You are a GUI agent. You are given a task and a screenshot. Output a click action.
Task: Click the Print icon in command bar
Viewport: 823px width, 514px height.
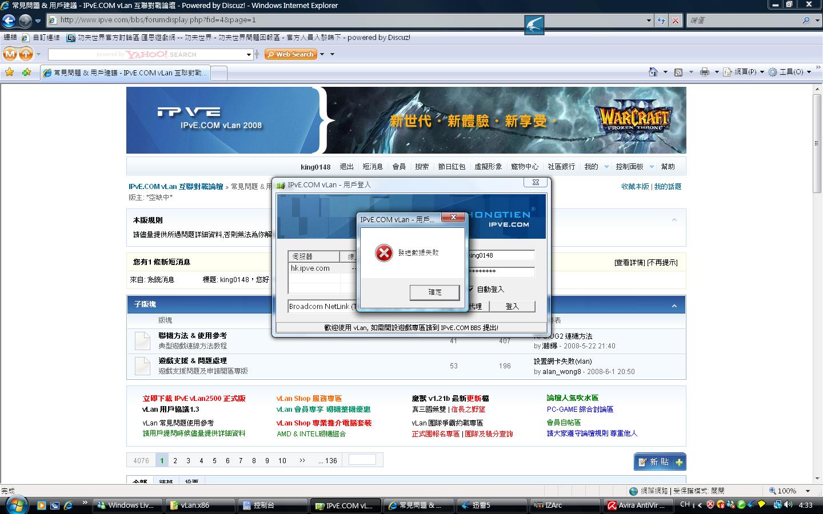coord(704,72)
